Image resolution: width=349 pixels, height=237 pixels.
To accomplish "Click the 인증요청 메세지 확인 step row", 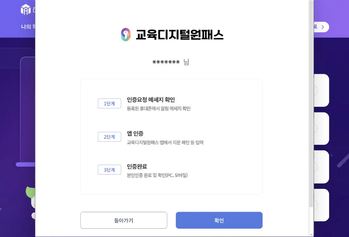I will [x=151, y=100].
